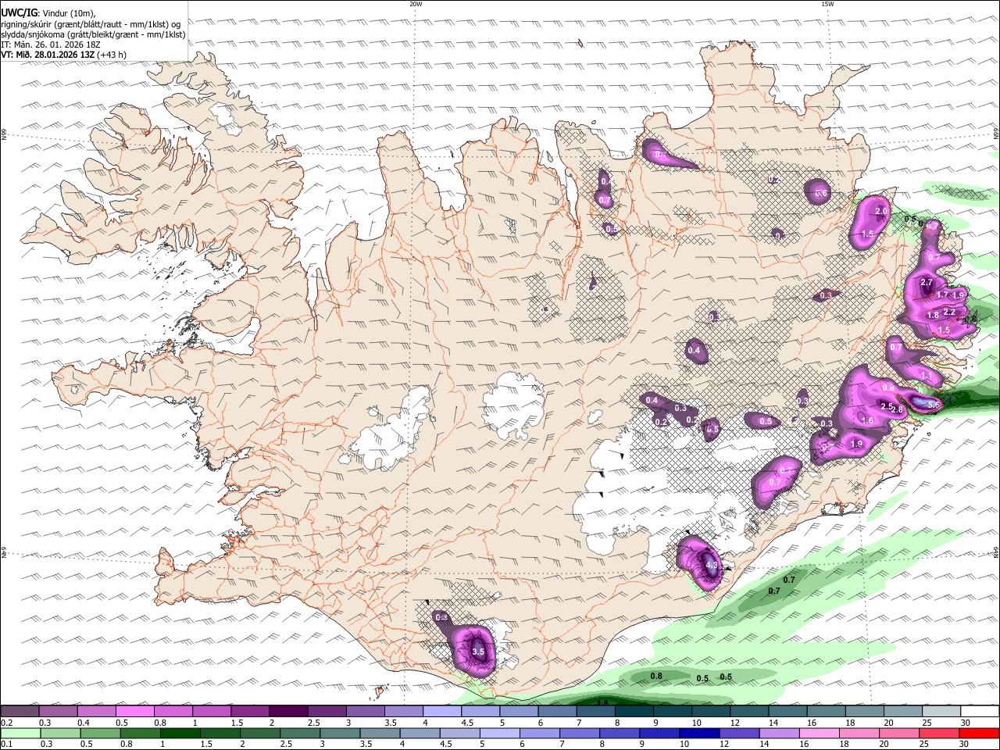The image size is (1000, 750).
Task: Click the 'UWC/IG: Vindur (10m)' title text
Action: 48,12
